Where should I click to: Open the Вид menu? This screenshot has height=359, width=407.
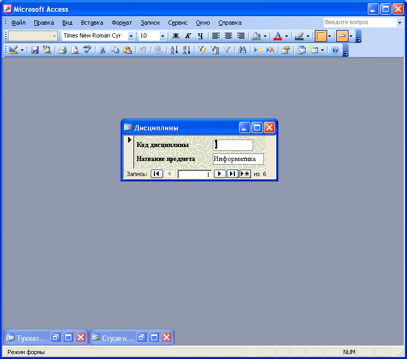tap(67, 23)
